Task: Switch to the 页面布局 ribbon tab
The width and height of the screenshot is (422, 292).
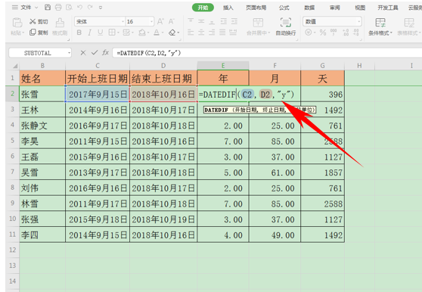Action: [x=256, y=8]
